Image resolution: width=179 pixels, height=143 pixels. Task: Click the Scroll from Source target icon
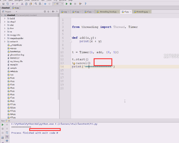[45, 11]
